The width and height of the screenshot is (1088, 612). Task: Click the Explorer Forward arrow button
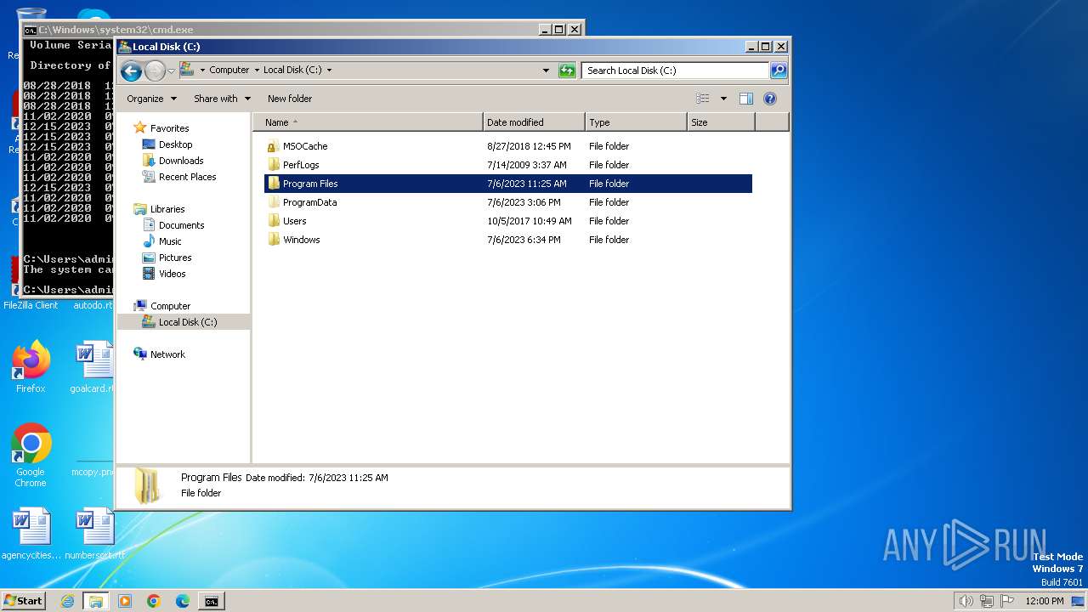pos(155,71)
